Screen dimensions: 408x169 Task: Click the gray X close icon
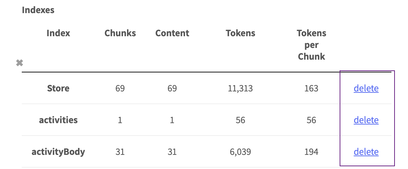(20, 63)
